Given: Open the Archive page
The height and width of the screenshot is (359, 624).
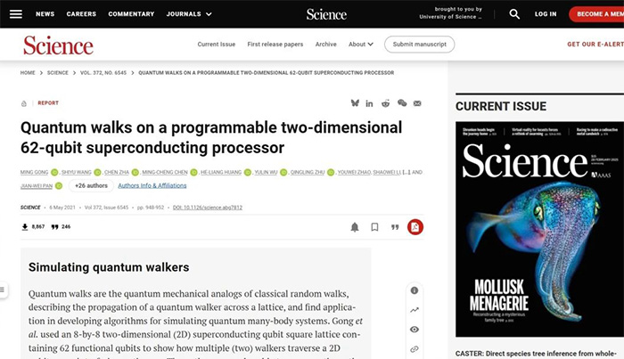Looking at the screenshot, I should coord(325,45).
